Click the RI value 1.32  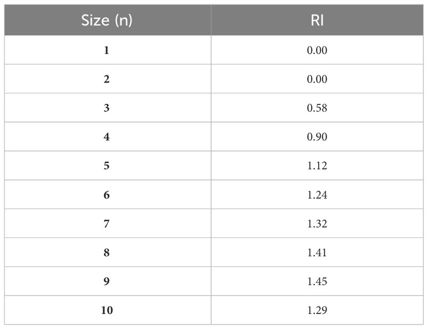(x=318, y=224)
